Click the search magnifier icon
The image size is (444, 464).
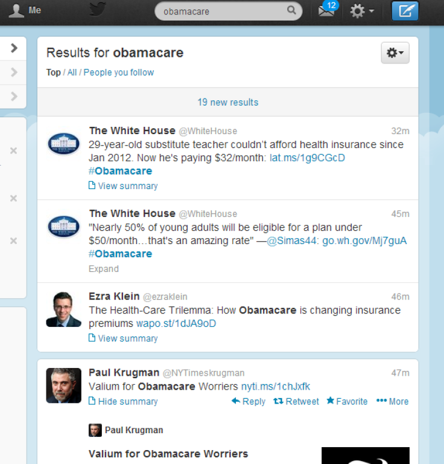(x=291, y=10)
